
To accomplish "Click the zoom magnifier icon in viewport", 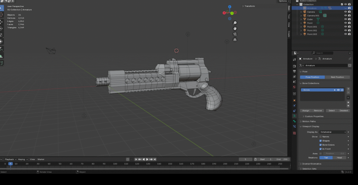I will coord(235,23).
